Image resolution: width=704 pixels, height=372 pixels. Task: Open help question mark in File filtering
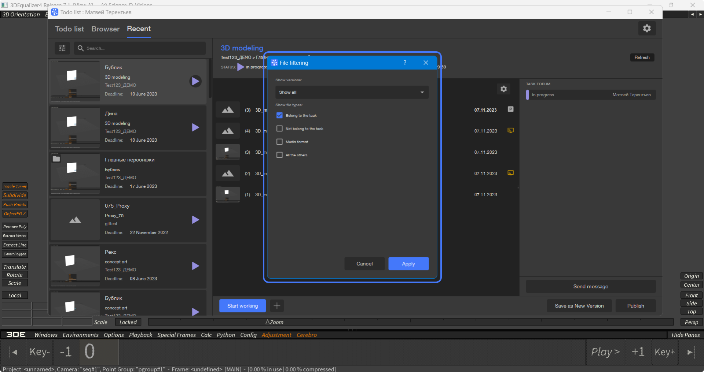(x=405, y=63)
